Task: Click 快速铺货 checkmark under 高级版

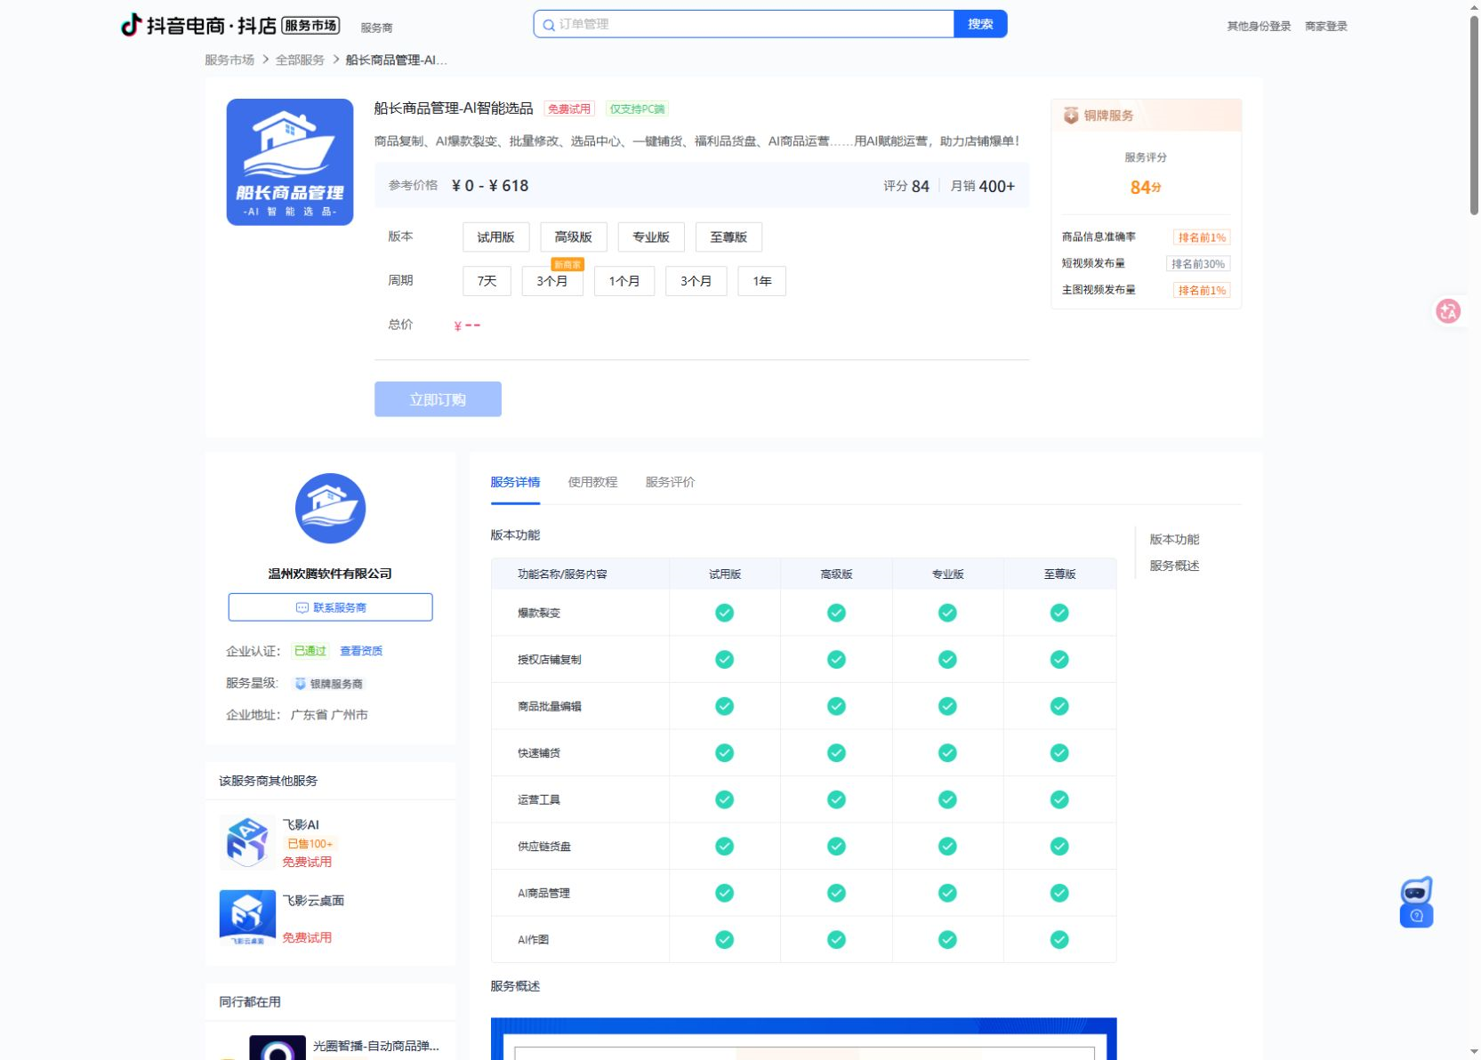Action: point(836,753)
